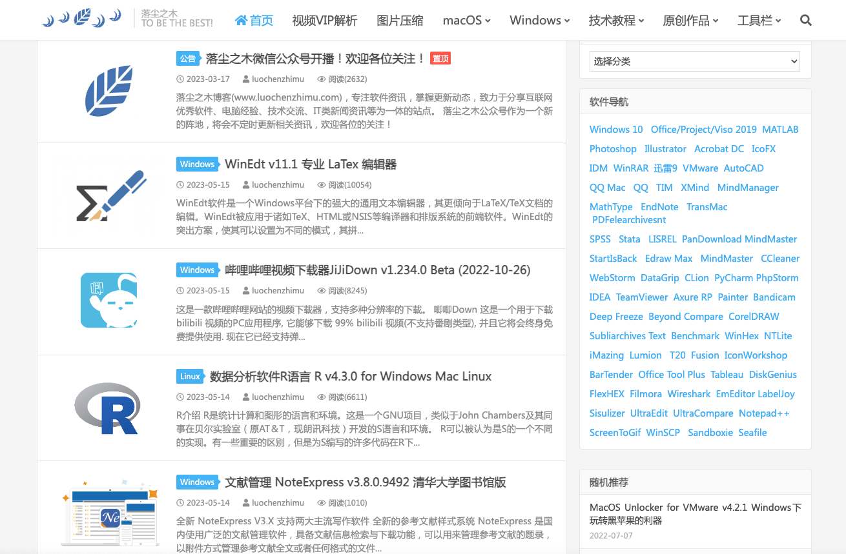Open SPSS software link
The height and width of the screenshot is (554, 846).
click(x=600, y=239)
